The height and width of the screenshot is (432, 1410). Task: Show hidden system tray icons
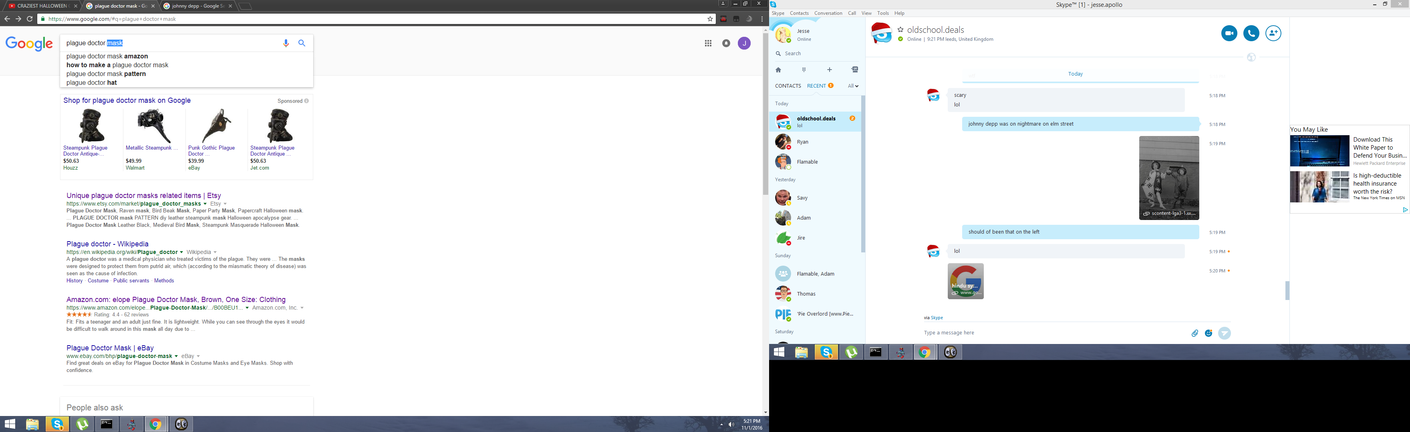tap(721, 424)
